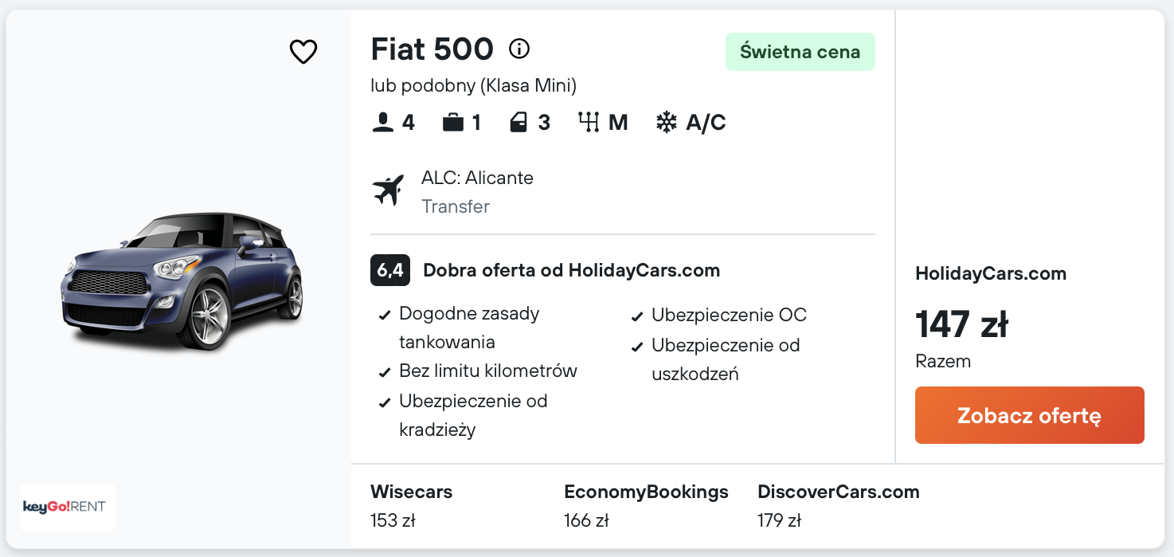1174x557 pixels.
Task: Click the luggage suitcase icon
Action: [453, 123]
